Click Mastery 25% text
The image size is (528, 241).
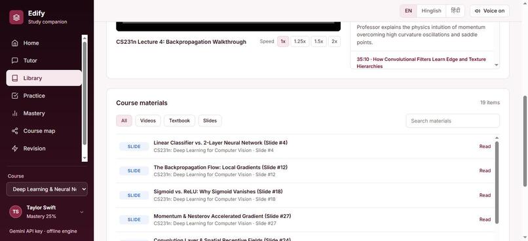(x=41, y=216)
